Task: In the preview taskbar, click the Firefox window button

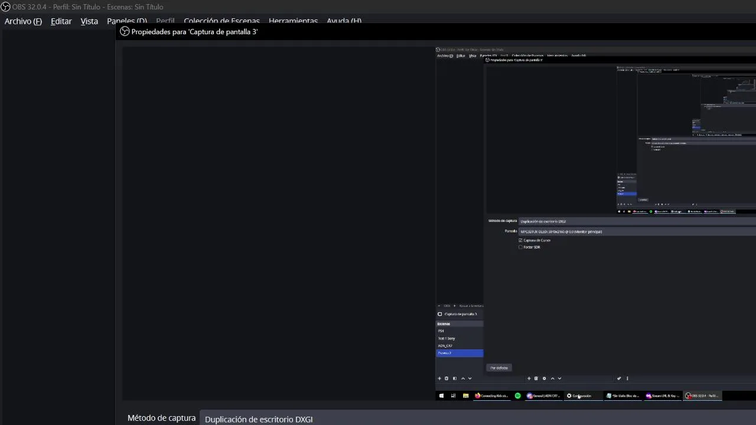Action: pos(492,395)
